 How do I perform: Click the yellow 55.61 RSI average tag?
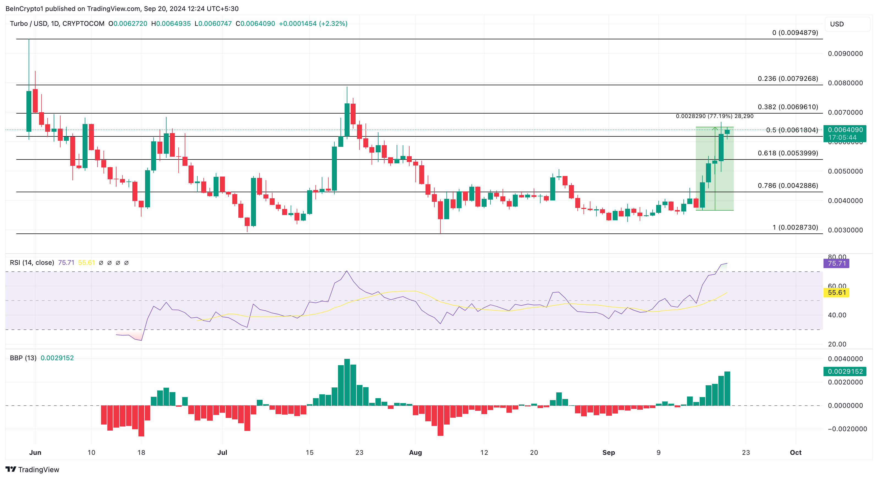tap(836, 293)
